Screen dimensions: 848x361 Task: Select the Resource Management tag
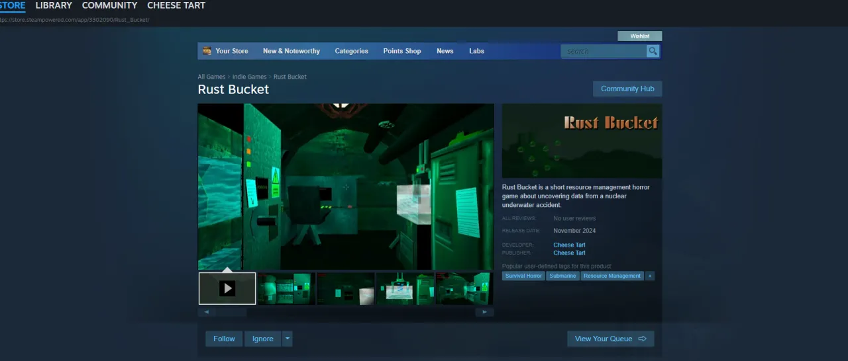coord(612,276)
